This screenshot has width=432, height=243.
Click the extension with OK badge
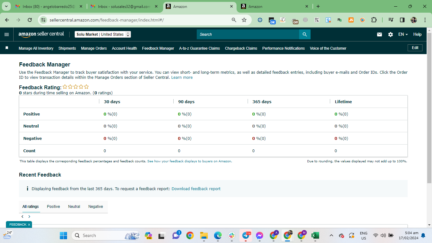click(x=272, y=21)
